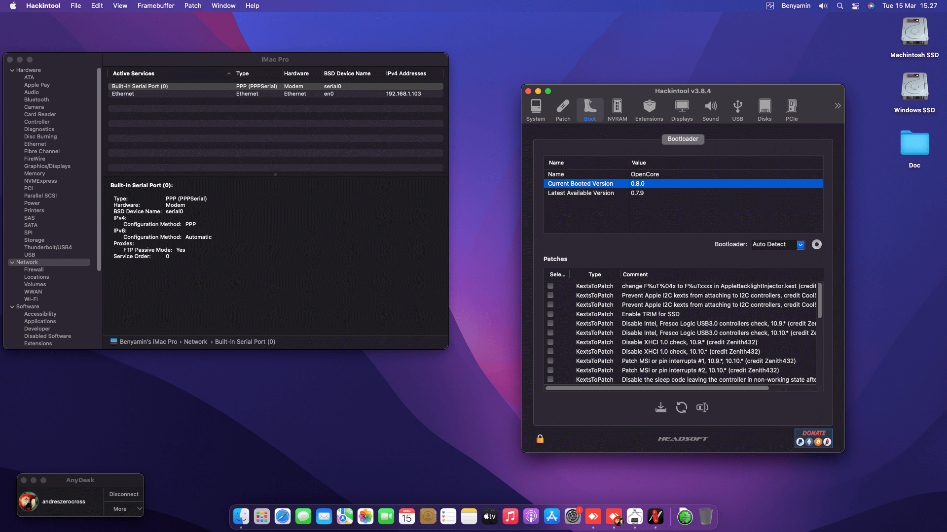Screen dimensions: 947x532
Task: Open the Patch menu in menu bar
Action: click(193, 6)
